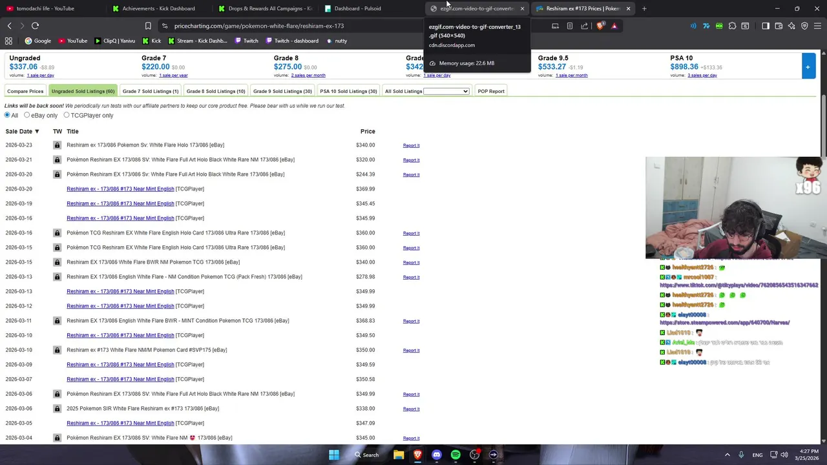Open the 7TV extension icon
827x465 pixels.
(x=706, y=26)
